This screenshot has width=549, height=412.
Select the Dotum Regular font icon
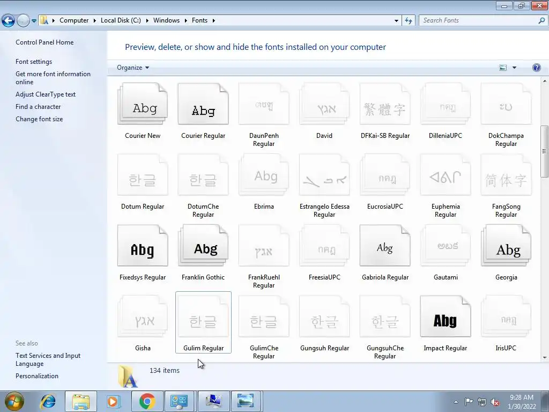point(143,175)
